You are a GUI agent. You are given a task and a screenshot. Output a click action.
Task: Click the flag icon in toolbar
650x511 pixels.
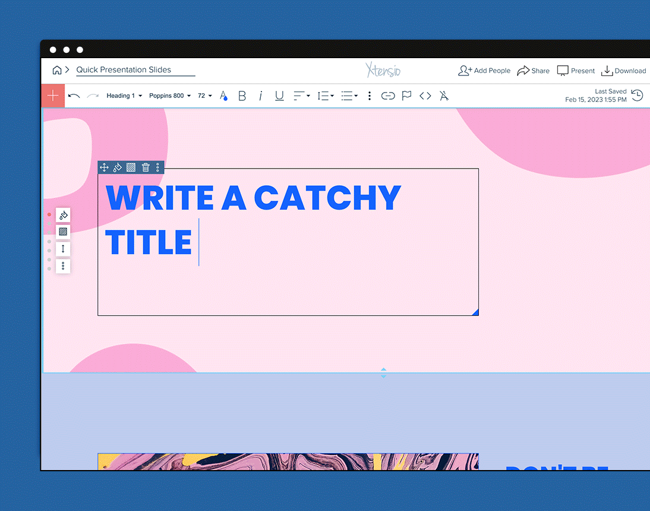pos(406,96)
